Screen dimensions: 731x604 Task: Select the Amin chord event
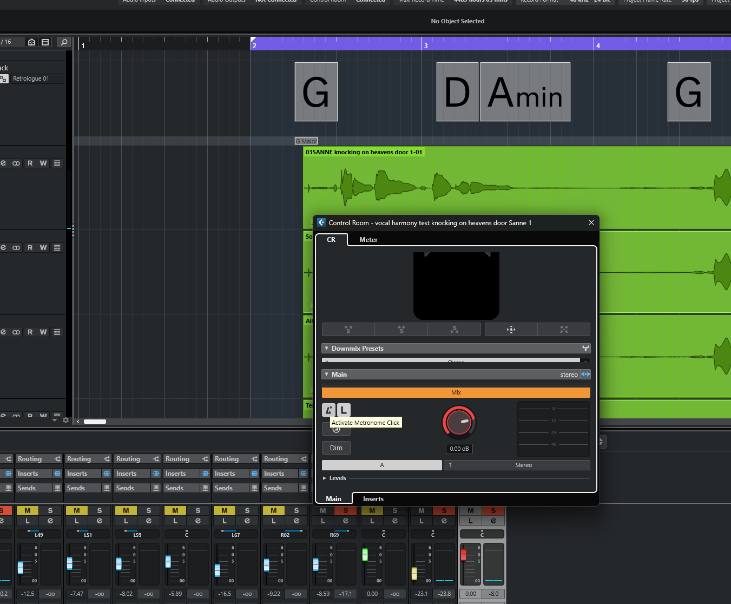tap(525, 91)
